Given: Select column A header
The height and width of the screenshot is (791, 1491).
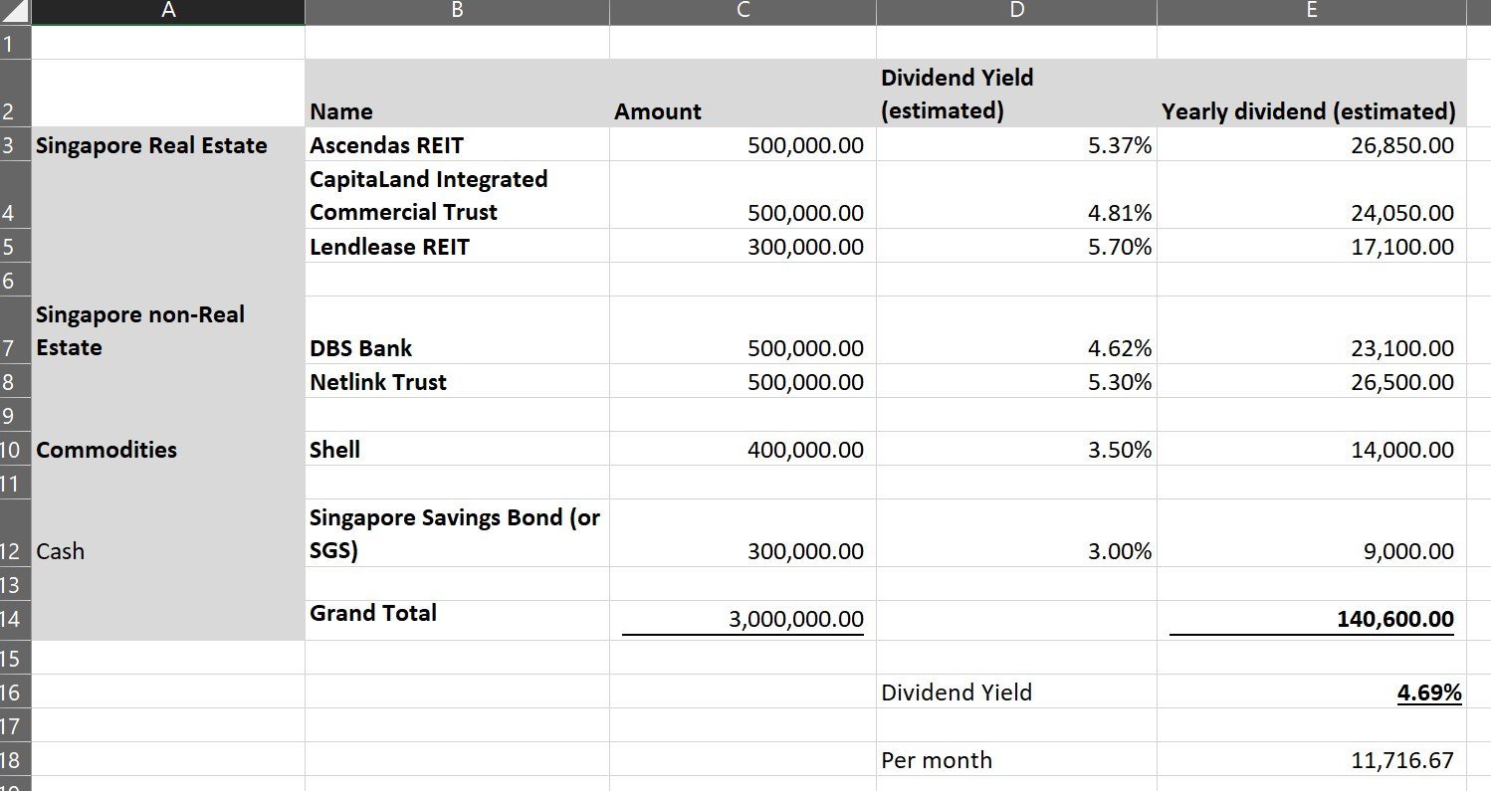Looking at the screenshot, I should pos(168,11).
